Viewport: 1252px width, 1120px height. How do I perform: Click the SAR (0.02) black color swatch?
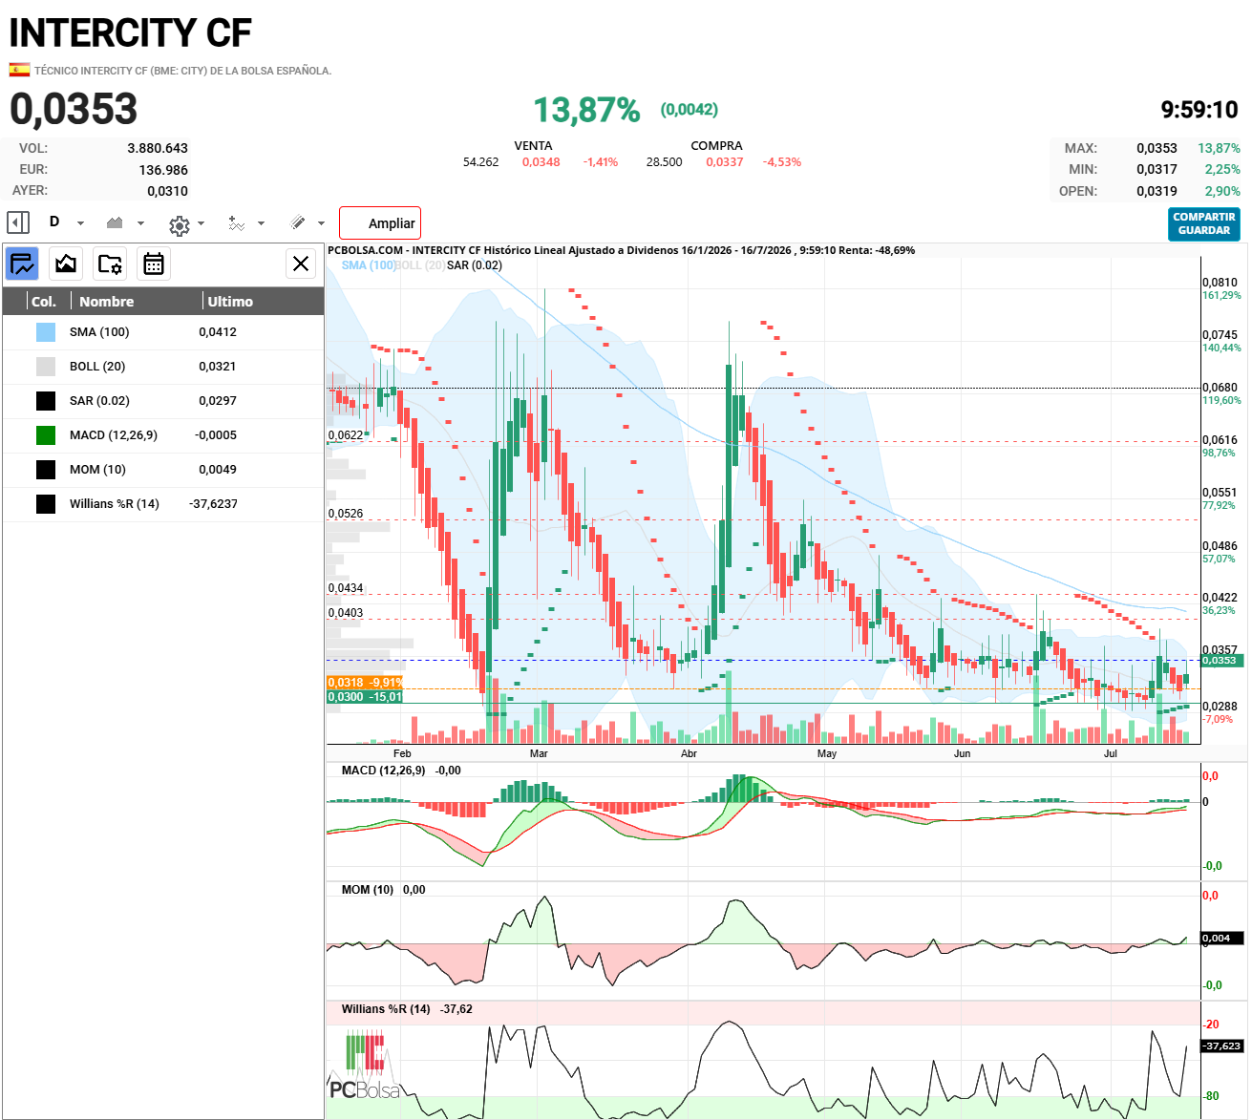[x=46, y=401]
